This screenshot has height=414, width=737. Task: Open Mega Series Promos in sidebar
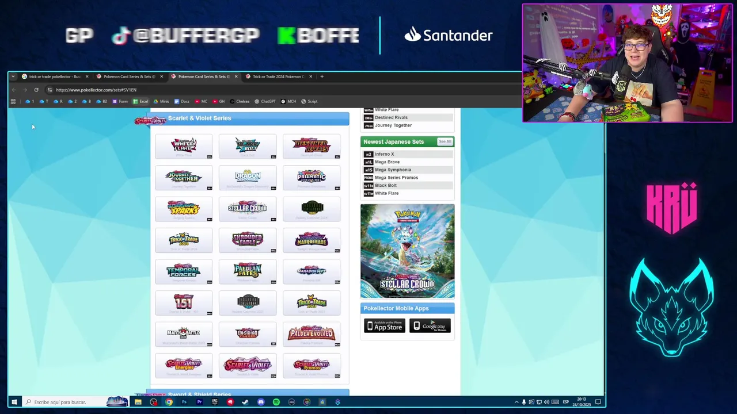[396, 178]
